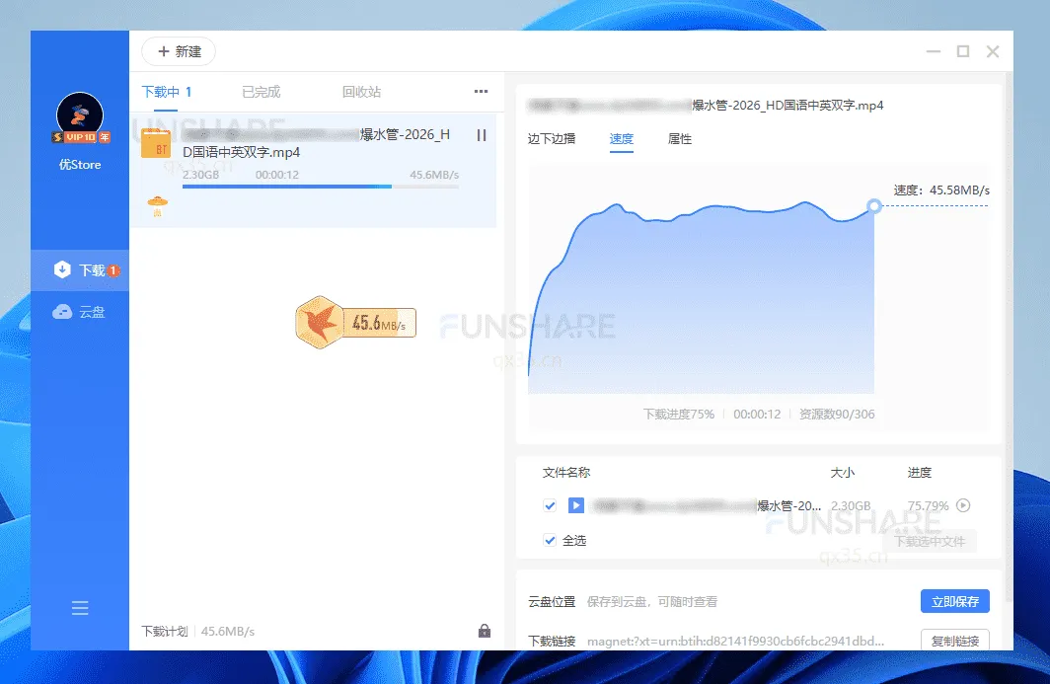Click the download task progress bar
1050x684 pixels.
click(x=320, y=187)
